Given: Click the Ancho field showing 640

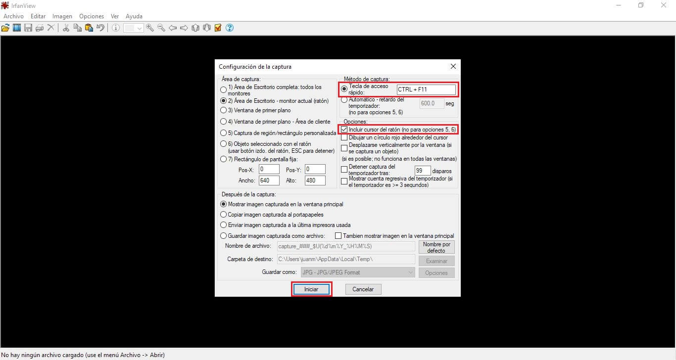Looking at the screenshot, I should tap(269, 180).
